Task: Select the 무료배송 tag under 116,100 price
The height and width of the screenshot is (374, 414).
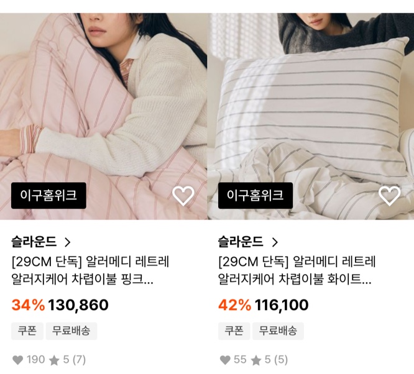Action: coord(278,331)
